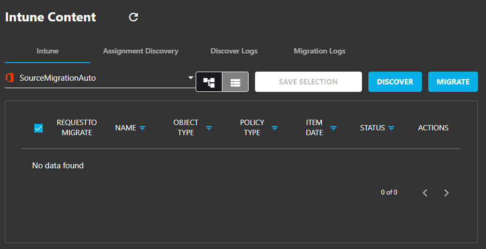Open the ITEM DATE column filter
Viewport: 486px width, 249px height.
[333, 128]
